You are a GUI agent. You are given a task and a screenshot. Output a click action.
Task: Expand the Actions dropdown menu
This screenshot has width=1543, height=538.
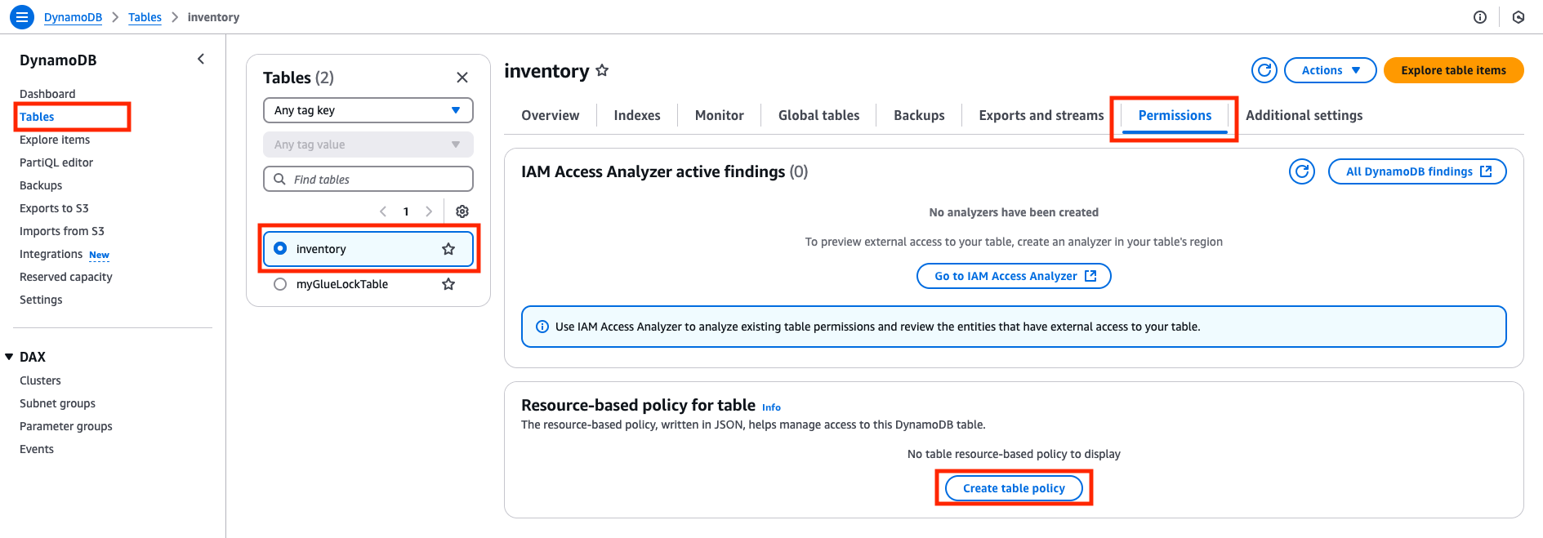tap(1330, 70)
